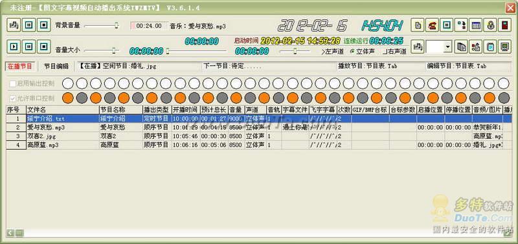Select the 左声道 left channel option
518x244 pixels.
point(332,52)
